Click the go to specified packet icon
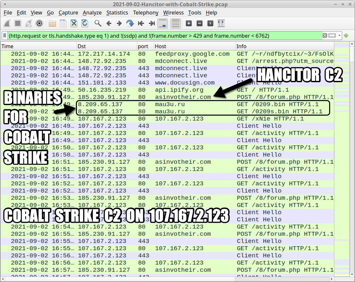Image resolution: width=355 pixels, height=282 pixels. coord(130,23)
